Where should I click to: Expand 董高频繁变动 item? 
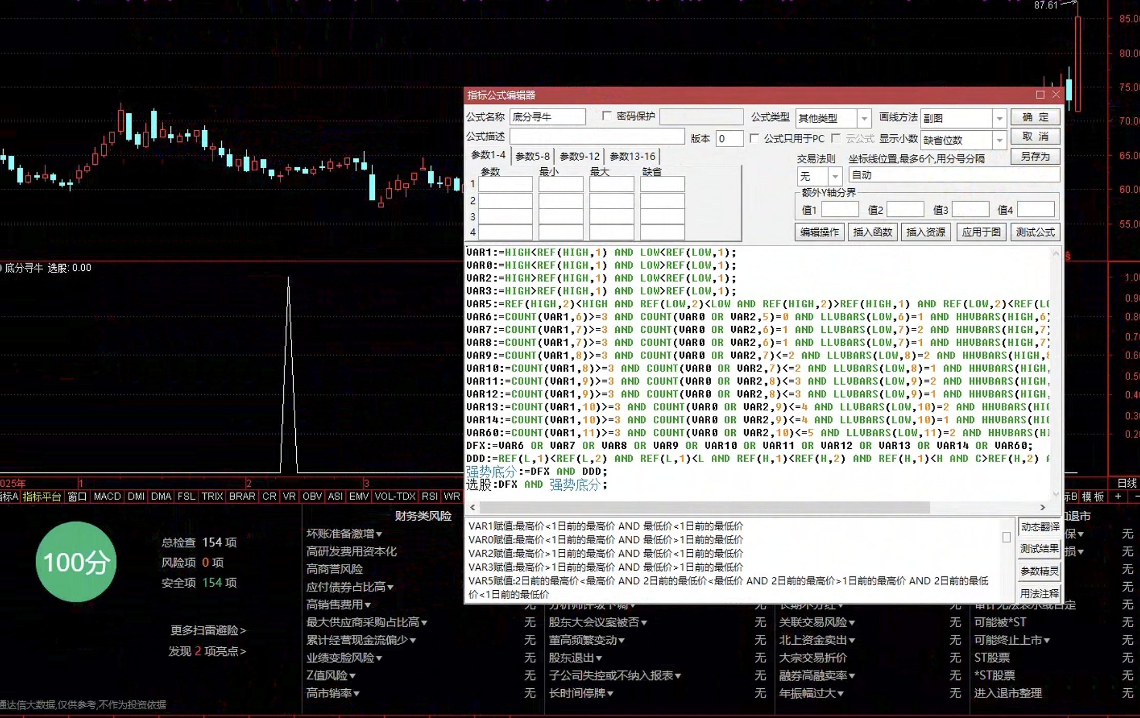click(586, 640)
